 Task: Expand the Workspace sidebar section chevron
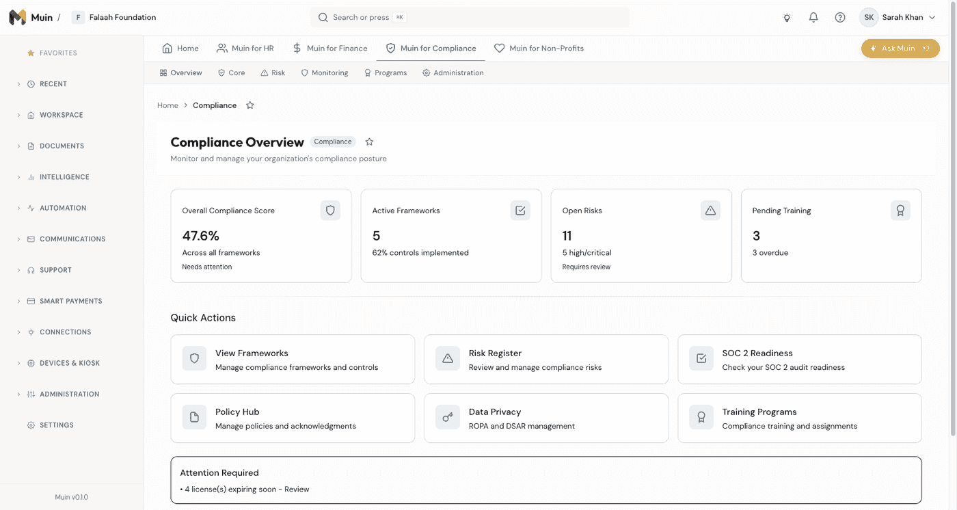coord(18,115)
